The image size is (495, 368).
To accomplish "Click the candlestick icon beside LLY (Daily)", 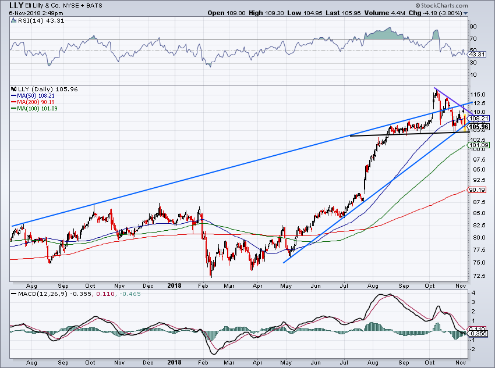I will [13, 89].
